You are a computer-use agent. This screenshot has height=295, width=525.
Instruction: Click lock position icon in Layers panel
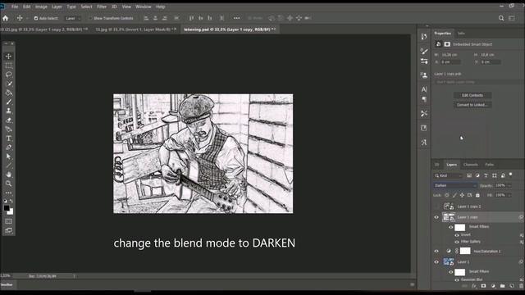pyautogui.click(x=462, y=195)
